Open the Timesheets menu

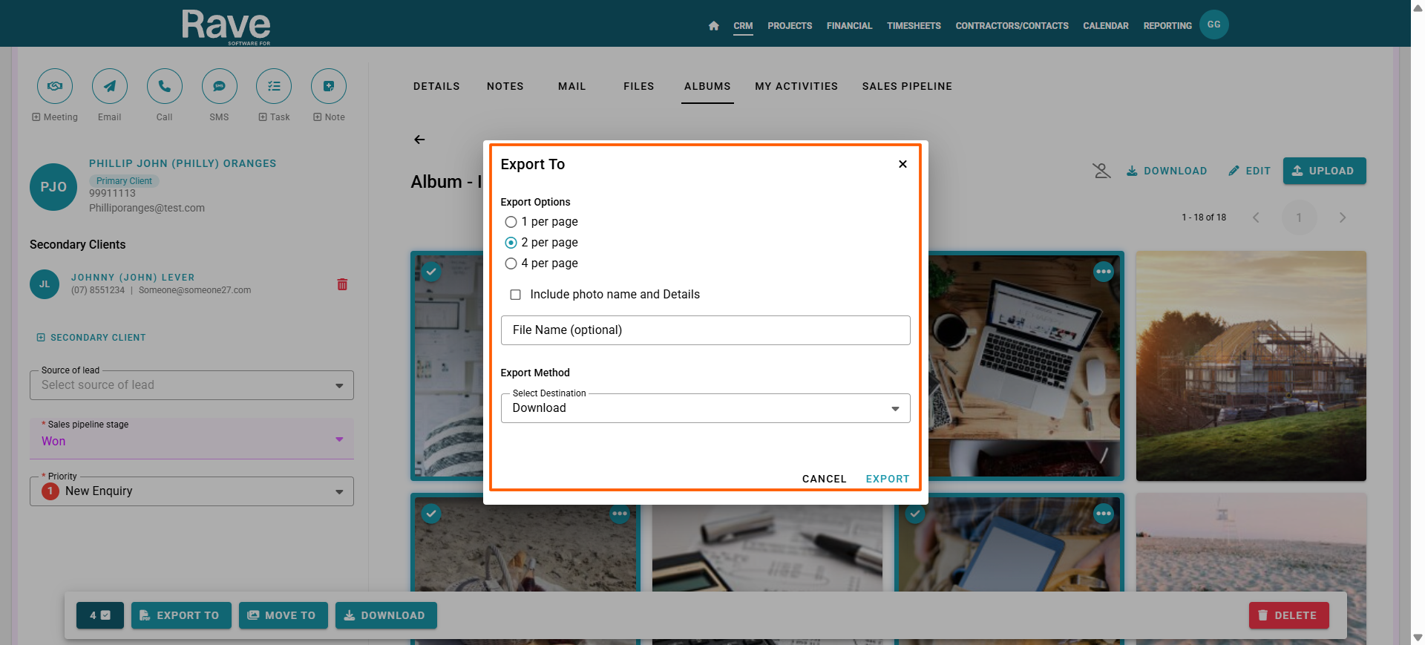[914, 26]
